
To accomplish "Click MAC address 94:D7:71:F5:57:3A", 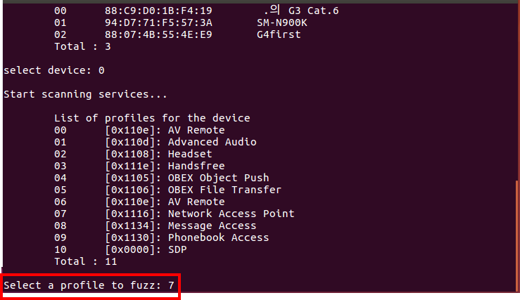I will (158, 22).
